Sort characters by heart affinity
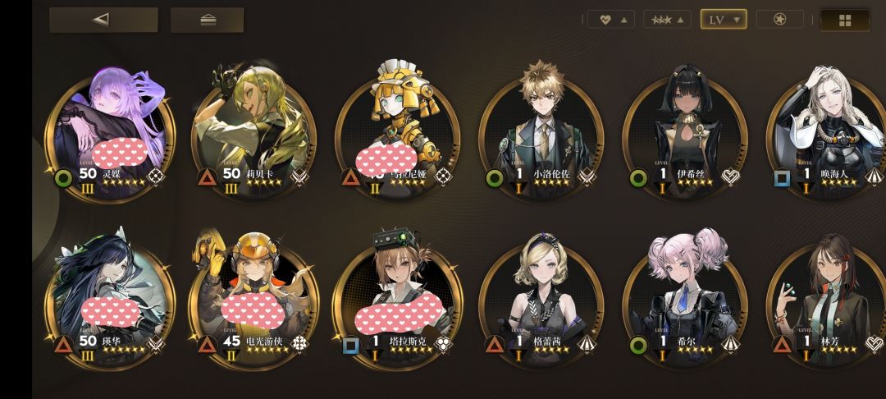 [611, 20]
